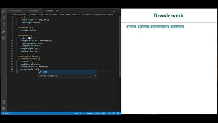Click the 'position: absolute;' line
Image resolution: width=218 pixels, height=123 pixels.
[31, 64]
